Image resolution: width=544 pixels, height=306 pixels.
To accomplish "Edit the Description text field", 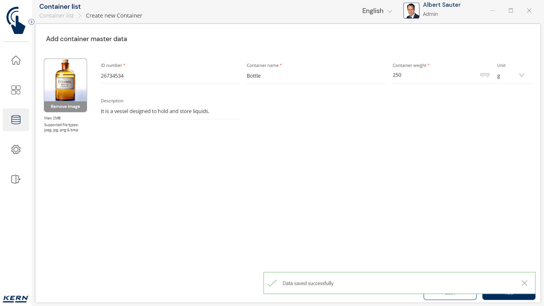I will click(170, 111).
